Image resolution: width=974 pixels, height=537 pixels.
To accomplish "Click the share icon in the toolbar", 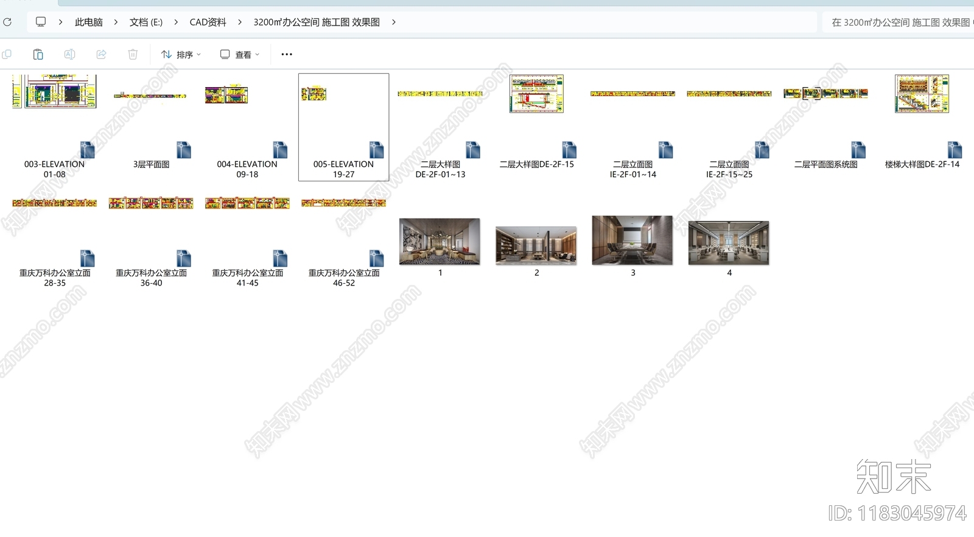I will pyautogui.click(x=101, y=54).
